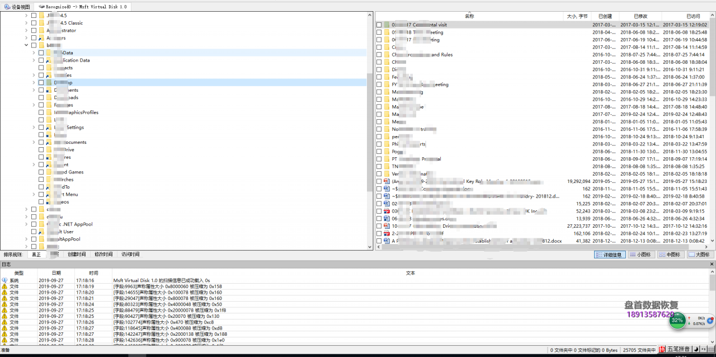Check the box for the 812.docx file

[x=379, y=241]
